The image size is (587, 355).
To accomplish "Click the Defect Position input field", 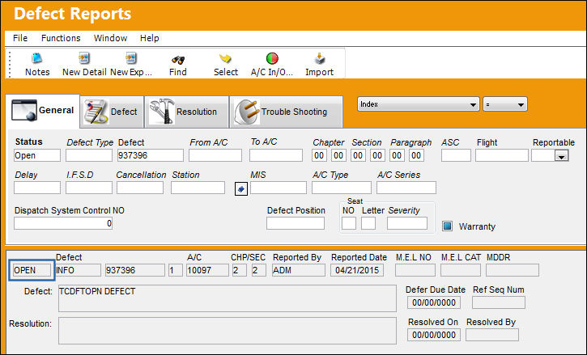I will [x=296, y=223].
